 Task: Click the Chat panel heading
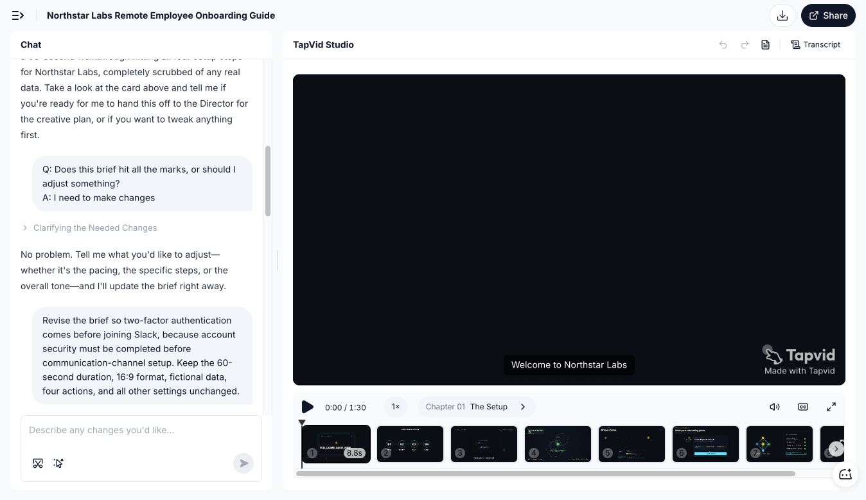(31, 44)
